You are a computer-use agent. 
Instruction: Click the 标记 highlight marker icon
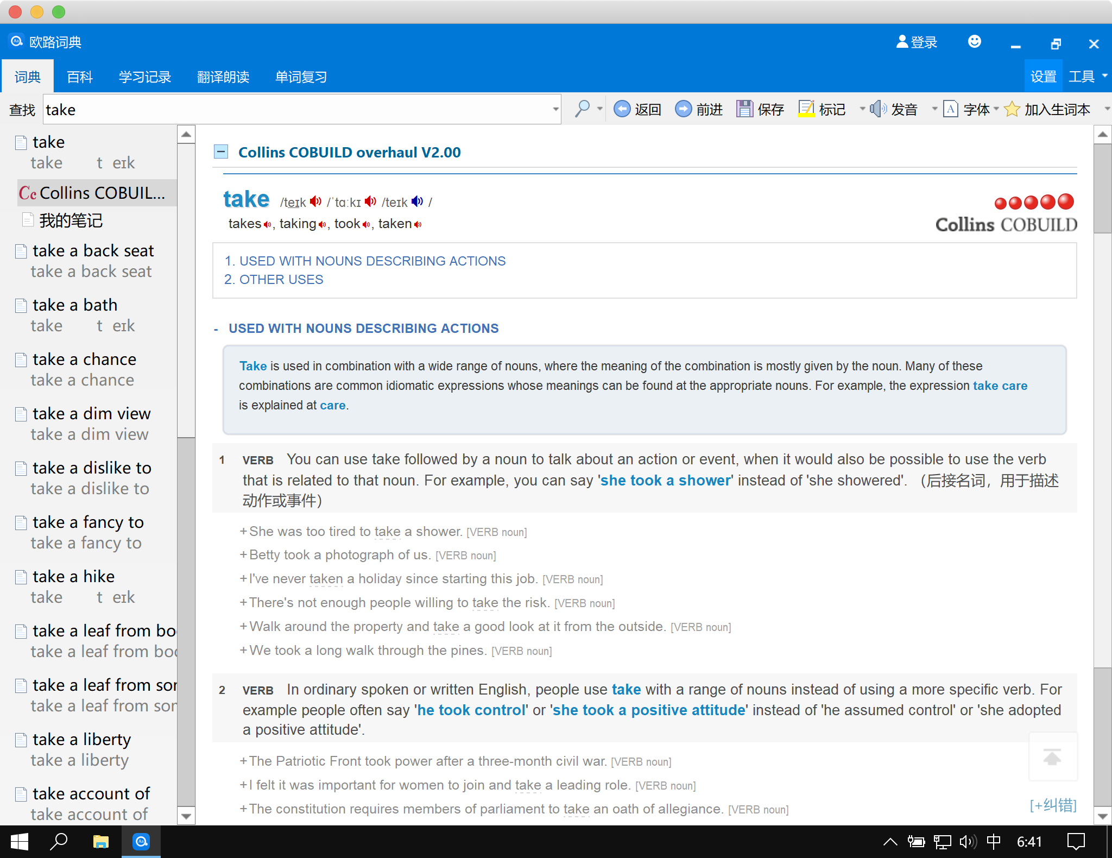806,109
